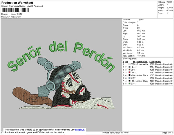This screenshot has width=174, height=135.
Task: Click the 'Page 1 of 1' footer
Action: click(167, 133)
